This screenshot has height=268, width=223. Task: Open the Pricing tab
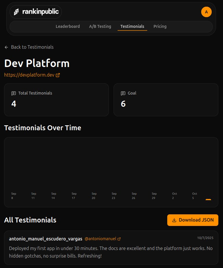point(160,26)
